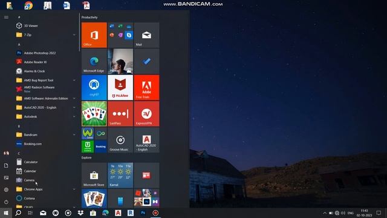The width and height of the screenshot is (387, 218).
Task: Open Dropbox from the taskbar
Action: coord(80,213)
